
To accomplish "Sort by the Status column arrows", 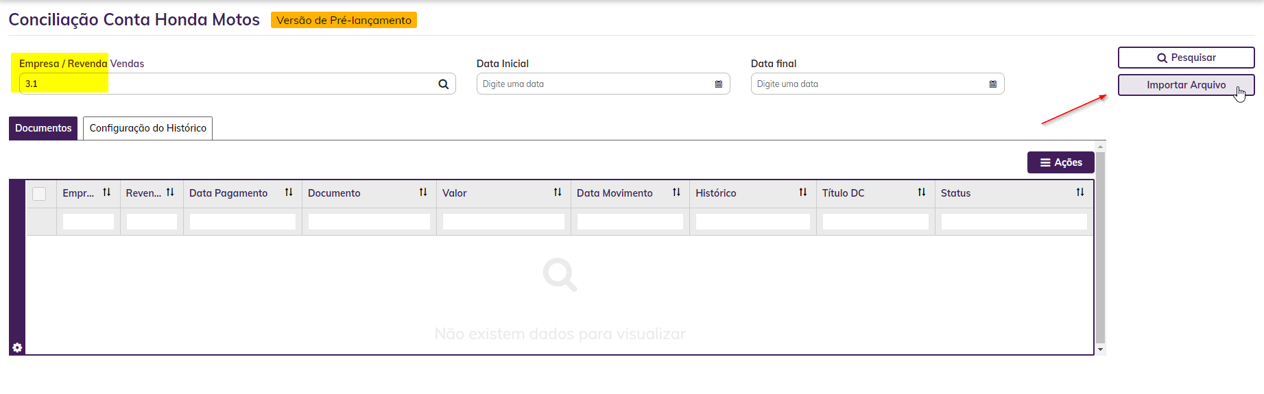I will 1080,193.
